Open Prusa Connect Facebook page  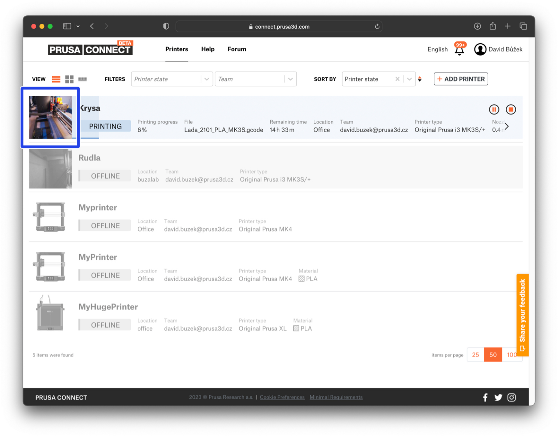(x=485, y=397)
